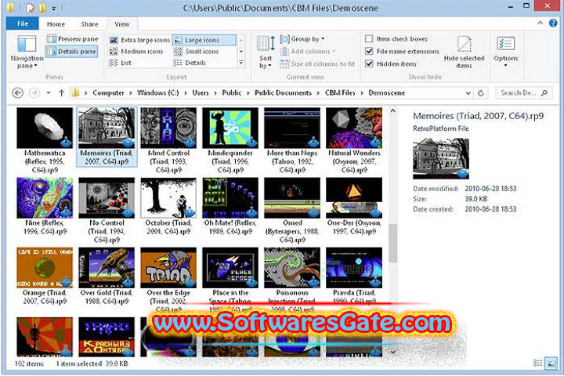
Task: Click the Users breadcrumb
Action: click(201, 93)
